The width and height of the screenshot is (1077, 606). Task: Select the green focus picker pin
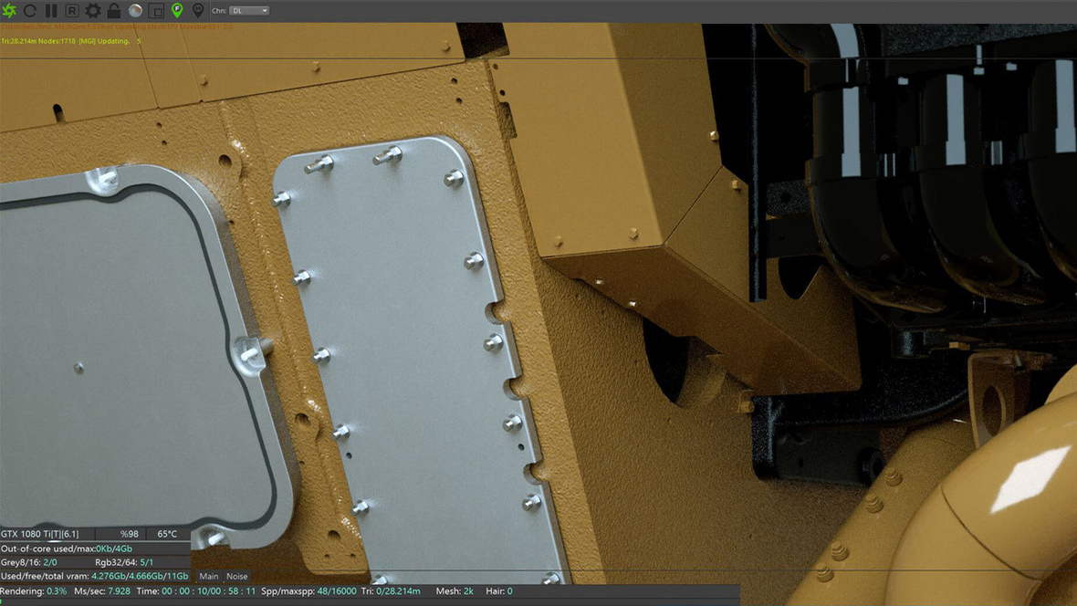(177, 11)
